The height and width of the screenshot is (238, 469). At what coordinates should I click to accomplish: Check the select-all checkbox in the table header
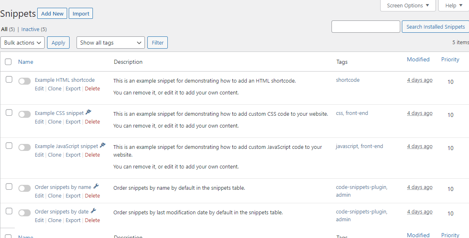(x=8, y=61)
